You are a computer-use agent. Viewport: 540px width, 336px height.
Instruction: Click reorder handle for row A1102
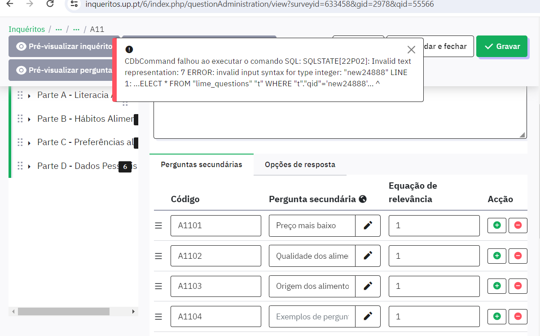click(158, 256)
